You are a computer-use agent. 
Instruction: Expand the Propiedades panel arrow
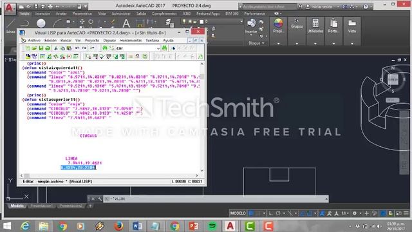pyautogui.click(x=278, y=43)
